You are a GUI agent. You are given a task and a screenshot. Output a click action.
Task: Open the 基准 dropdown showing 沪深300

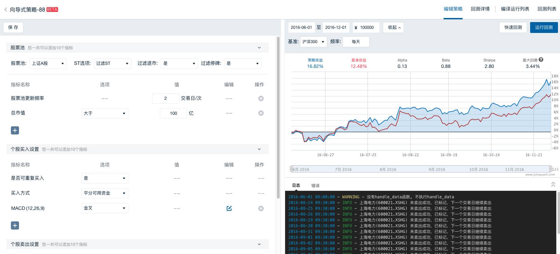(314, 42)
